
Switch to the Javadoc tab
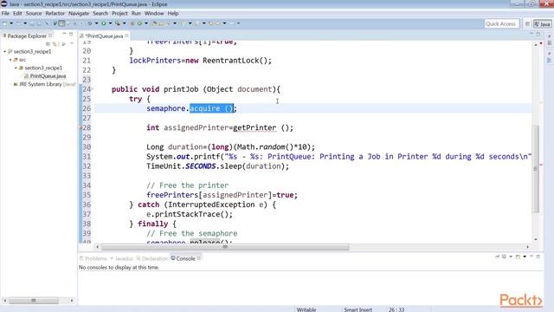[x=121, y=258]
